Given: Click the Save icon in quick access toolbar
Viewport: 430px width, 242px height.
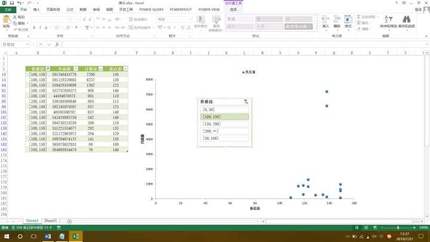Looking at the screenshot, I should click(x=12, y=3).
